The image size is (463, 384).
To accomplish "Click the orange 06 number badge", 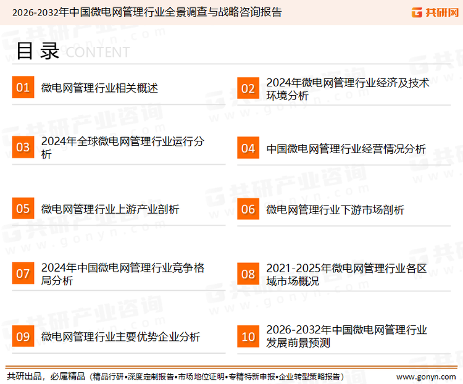I will [248, 209].
